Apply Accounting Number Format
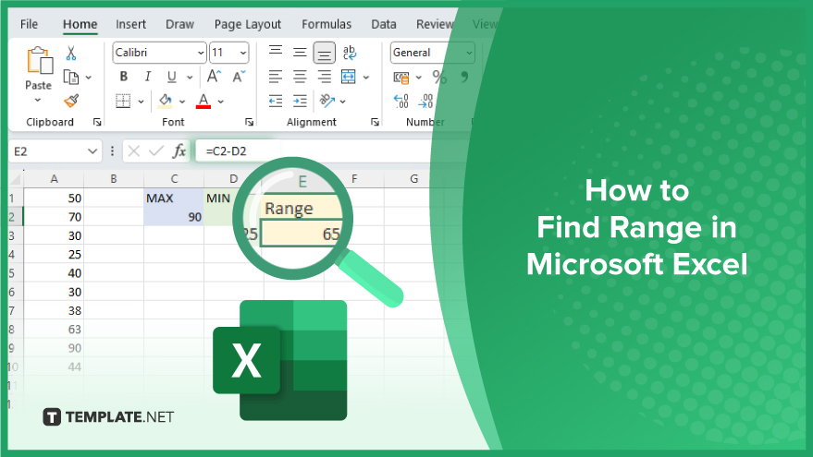813x457 pixels. click(x=401, y=78)
